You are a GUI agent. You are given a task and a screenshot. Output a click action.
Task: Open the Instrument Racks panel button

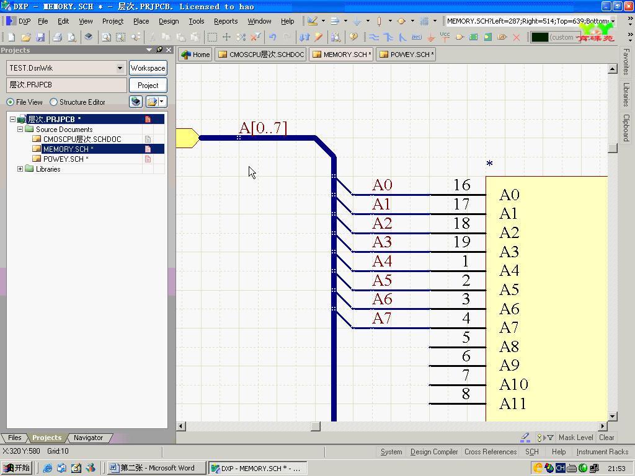tap(602, 452)
